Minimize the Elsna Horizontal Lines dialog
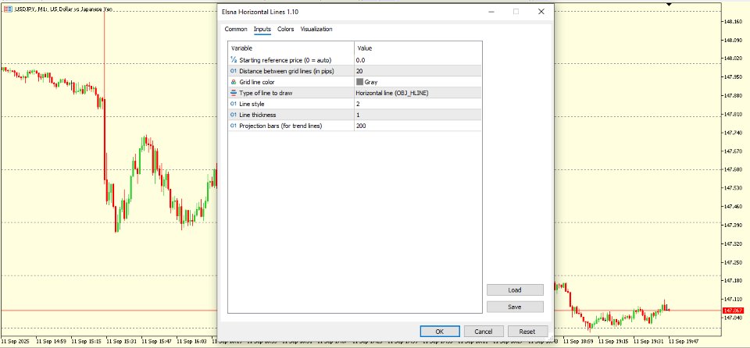 (x=491, y=12)
